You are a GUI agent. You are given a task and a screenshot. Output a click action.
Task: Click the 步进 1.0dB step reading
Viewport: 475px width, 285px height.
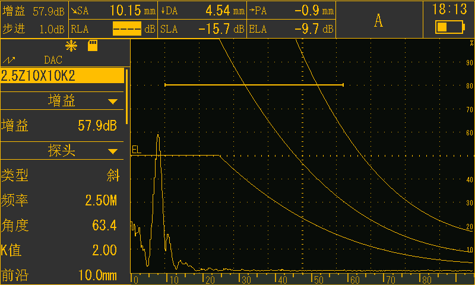[34, 29]
